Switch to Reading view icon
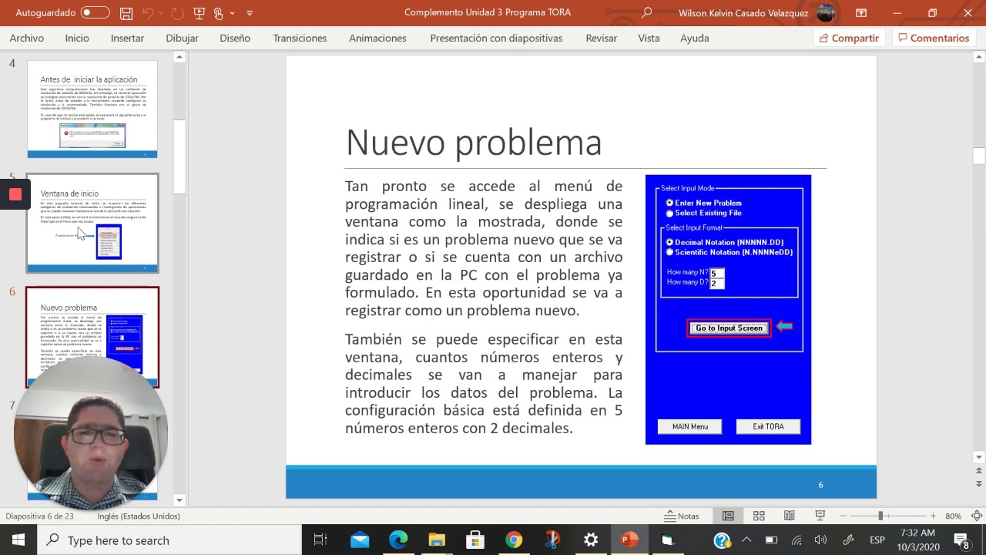Image resolution: width=986 pixels, height=555 pixels. [790, 516]
